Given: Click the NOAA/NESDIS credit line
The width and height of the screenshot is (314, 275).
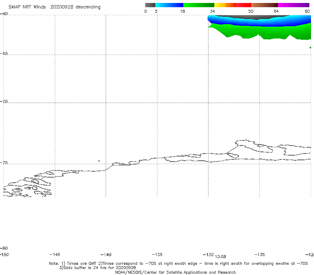Looking at the screenshot, I should [x=175, y=272].
